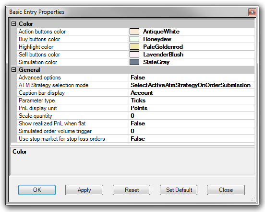Edit the Scale quantity value field
The height and width of the screenshot is (212, 265).
point(192,116)
